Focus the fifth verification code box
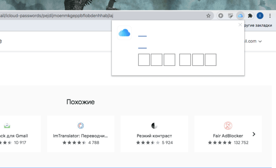This screenshot has height=168, width=276. point(198,60)
